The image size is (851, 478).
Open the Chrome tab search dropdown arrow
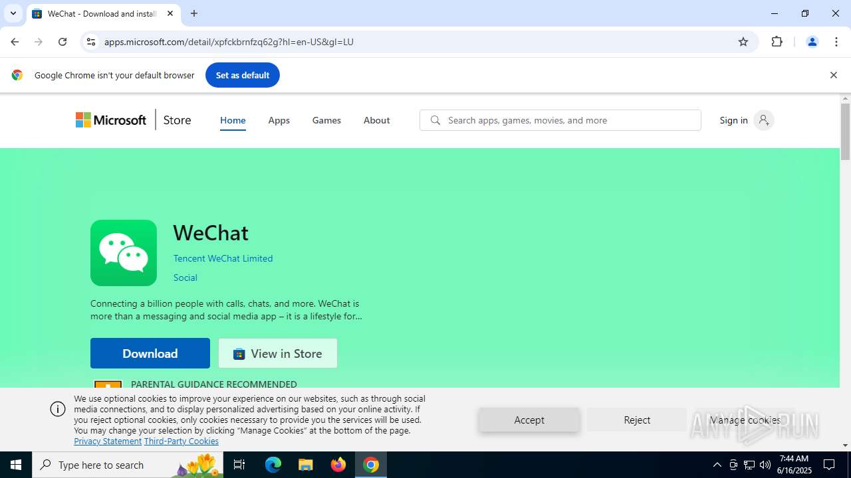pyautogui.click(x=13, y=13)
